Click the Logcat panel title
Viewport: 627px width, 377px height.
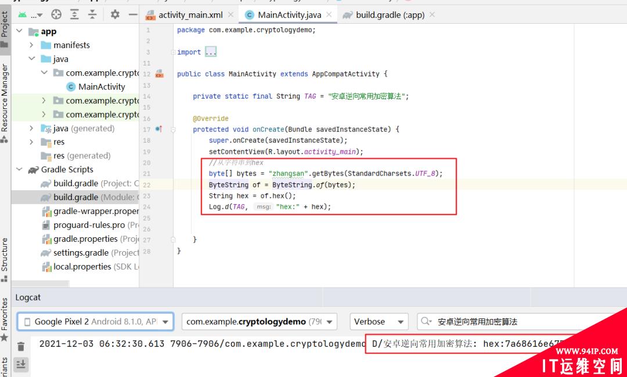coord(28,298)
